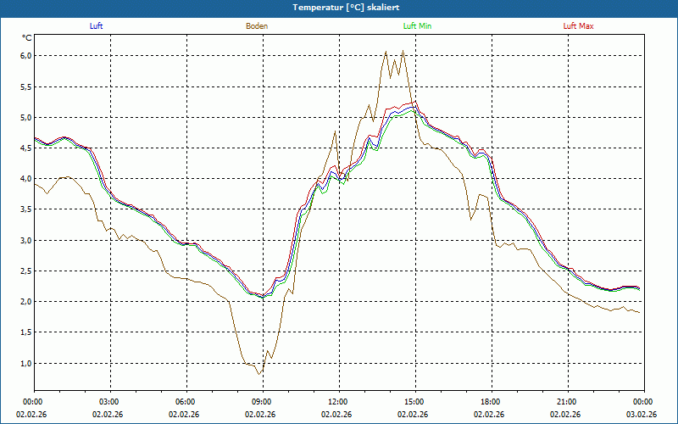Select the 18:00 time marker
The width and height of the screenshot is (678, 424).
(490, 402)
